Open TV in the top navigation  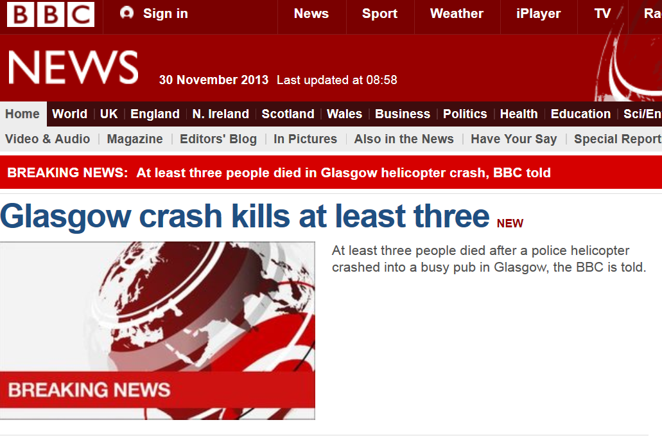tap(602, 13)
